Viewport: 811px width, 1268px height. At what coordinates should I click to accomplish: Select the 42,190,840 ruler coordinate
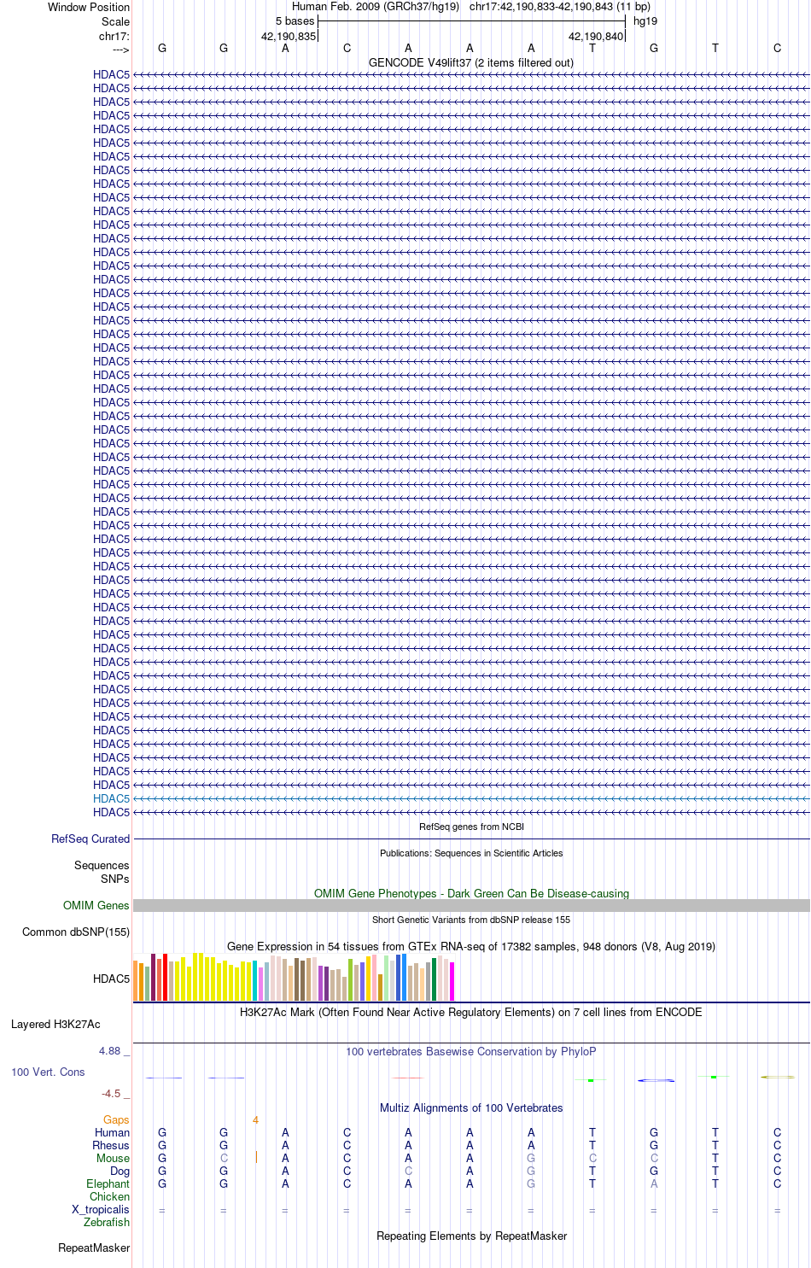point(596,37)
